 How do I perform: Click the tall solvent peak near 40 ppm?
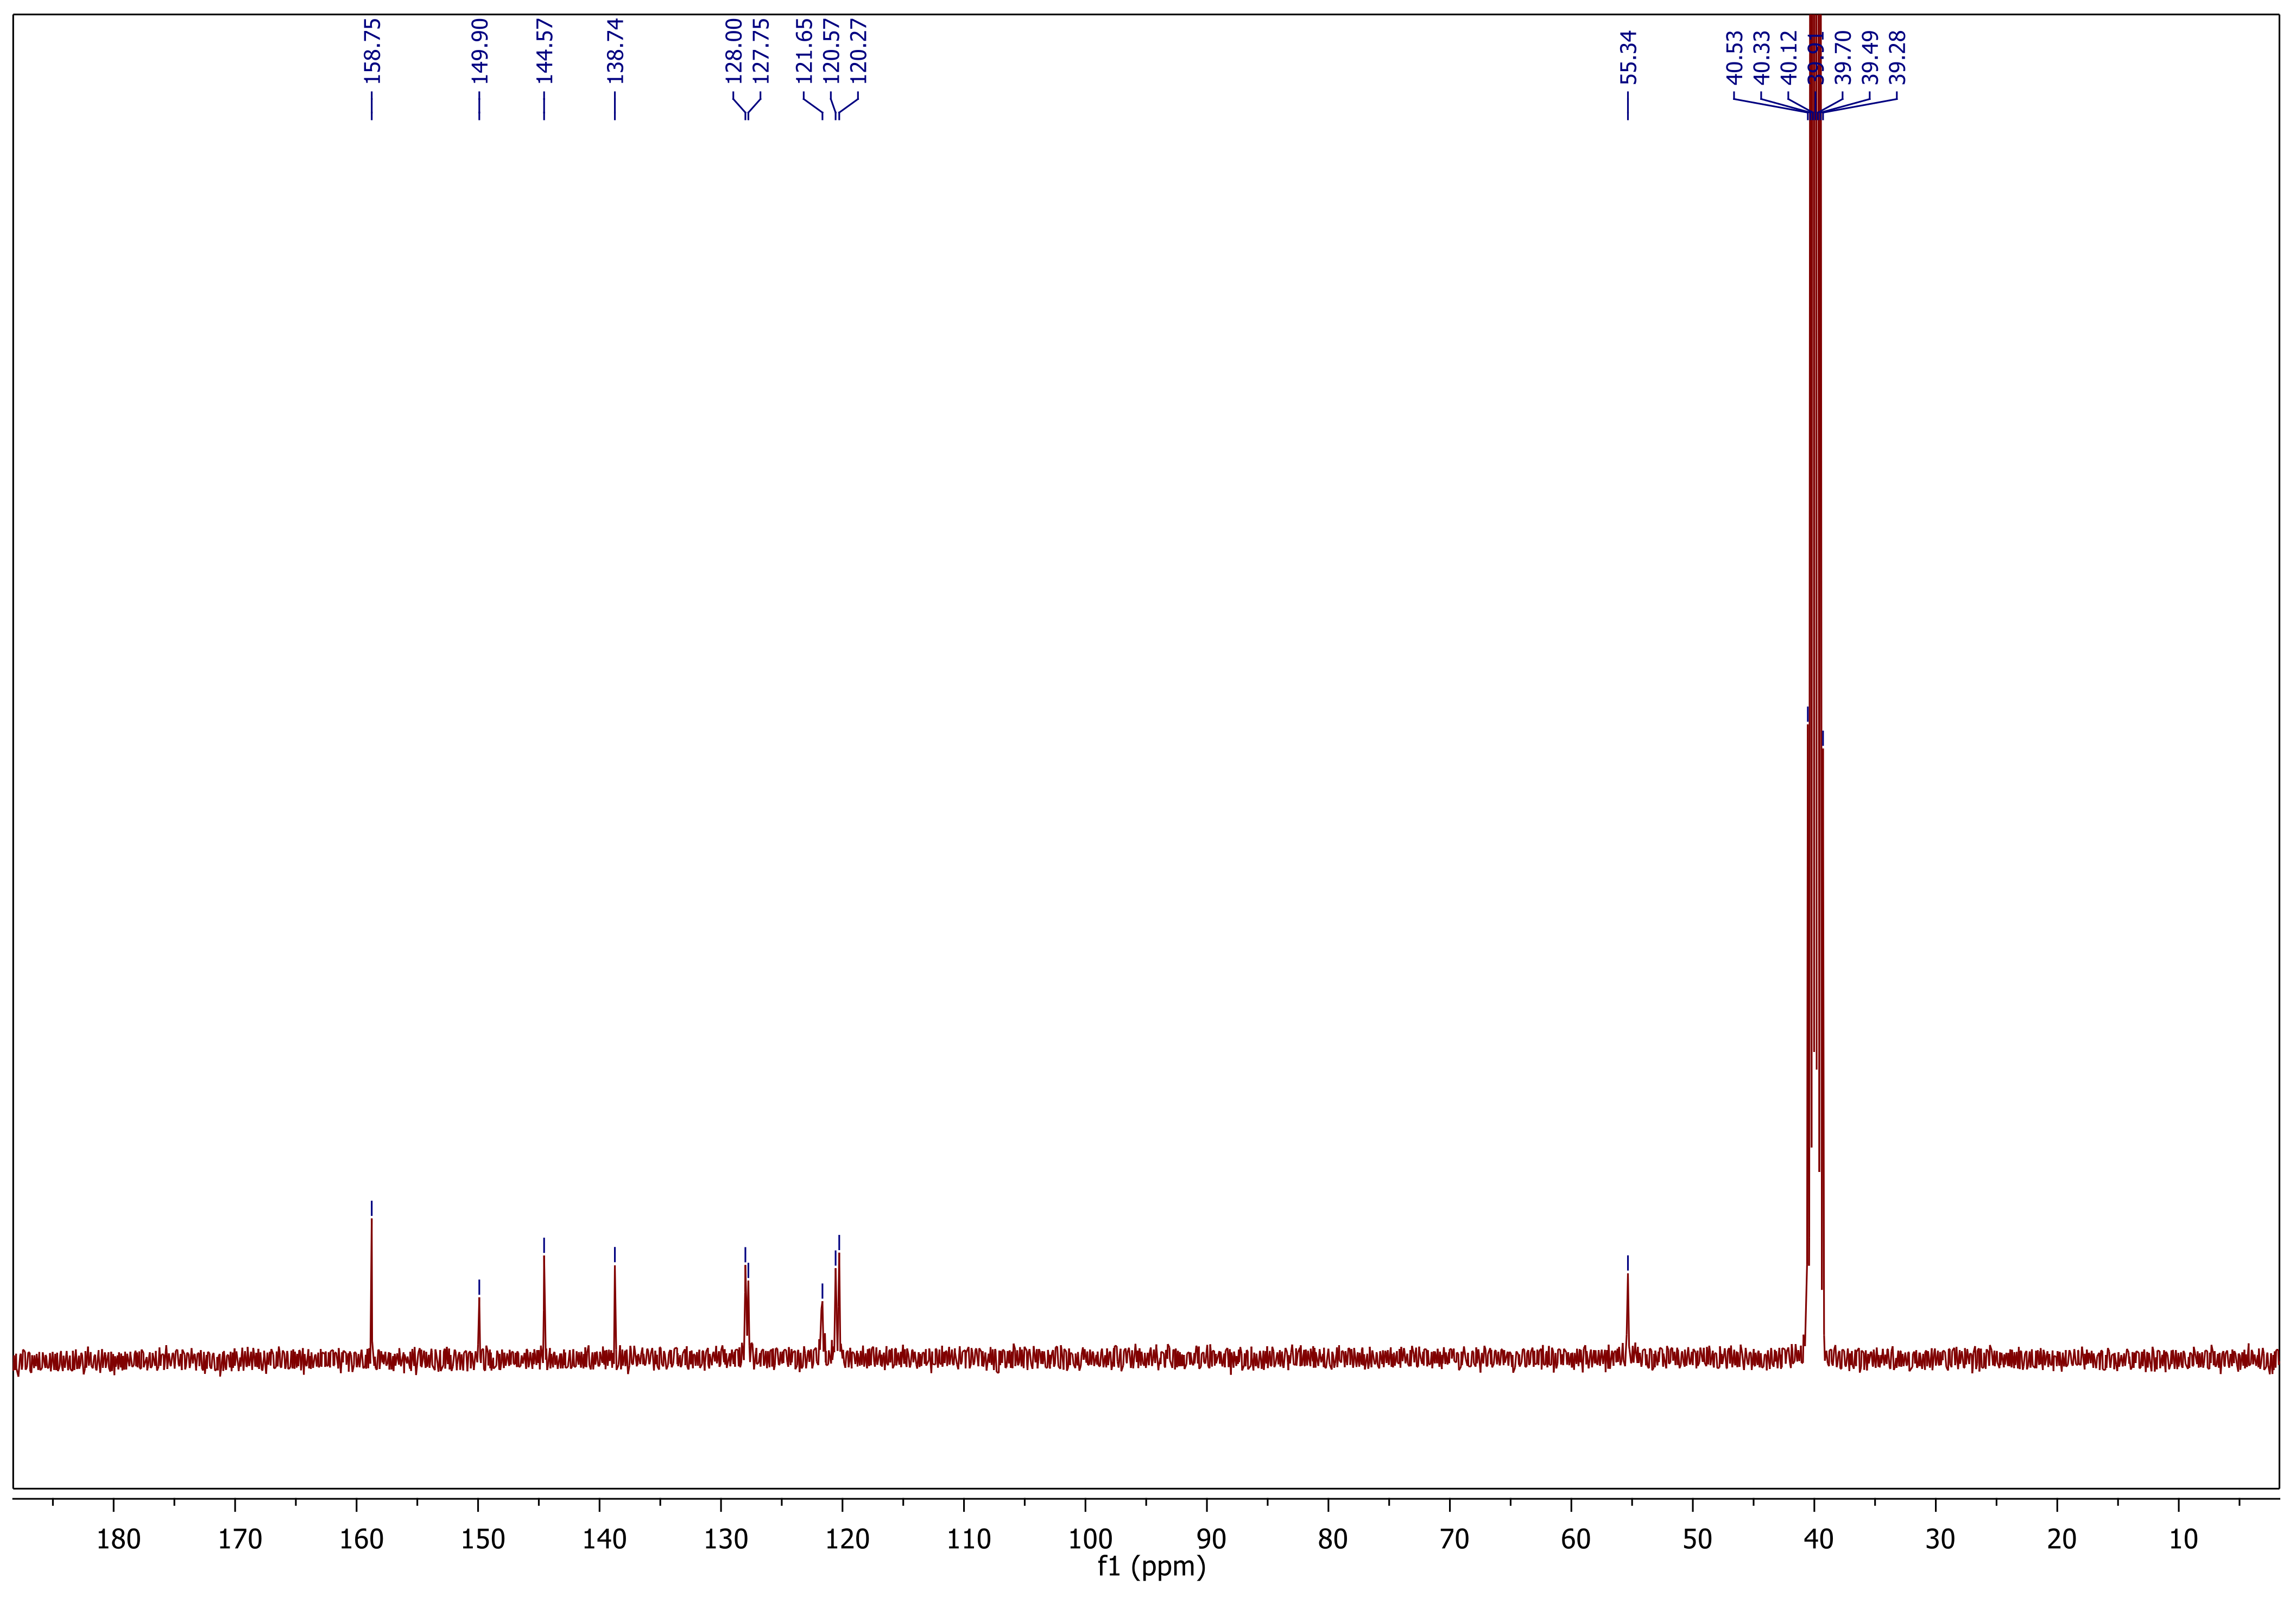(1815, 600)
